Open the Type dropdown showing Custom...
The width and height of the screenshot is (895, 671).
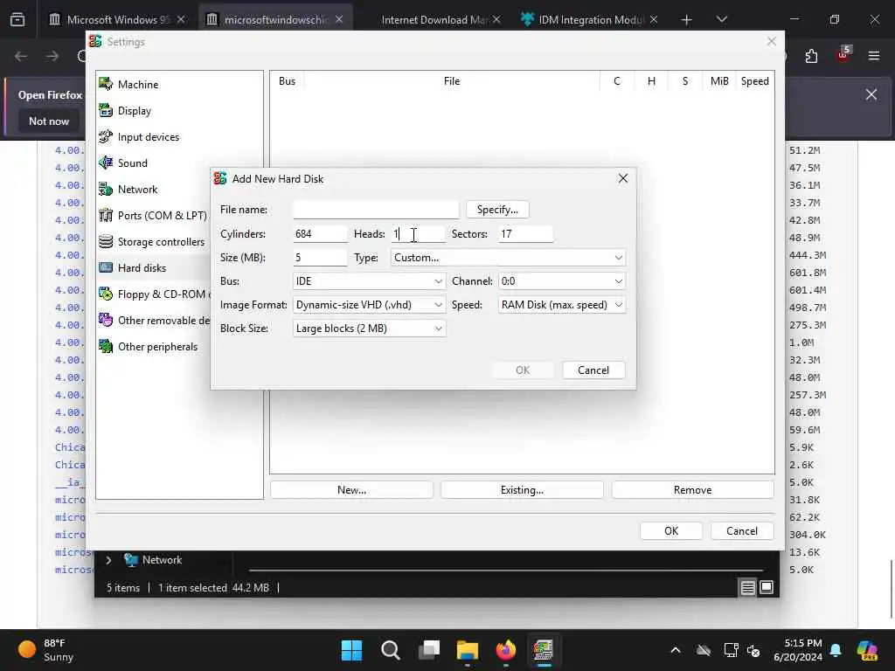[x=508, y=258]
